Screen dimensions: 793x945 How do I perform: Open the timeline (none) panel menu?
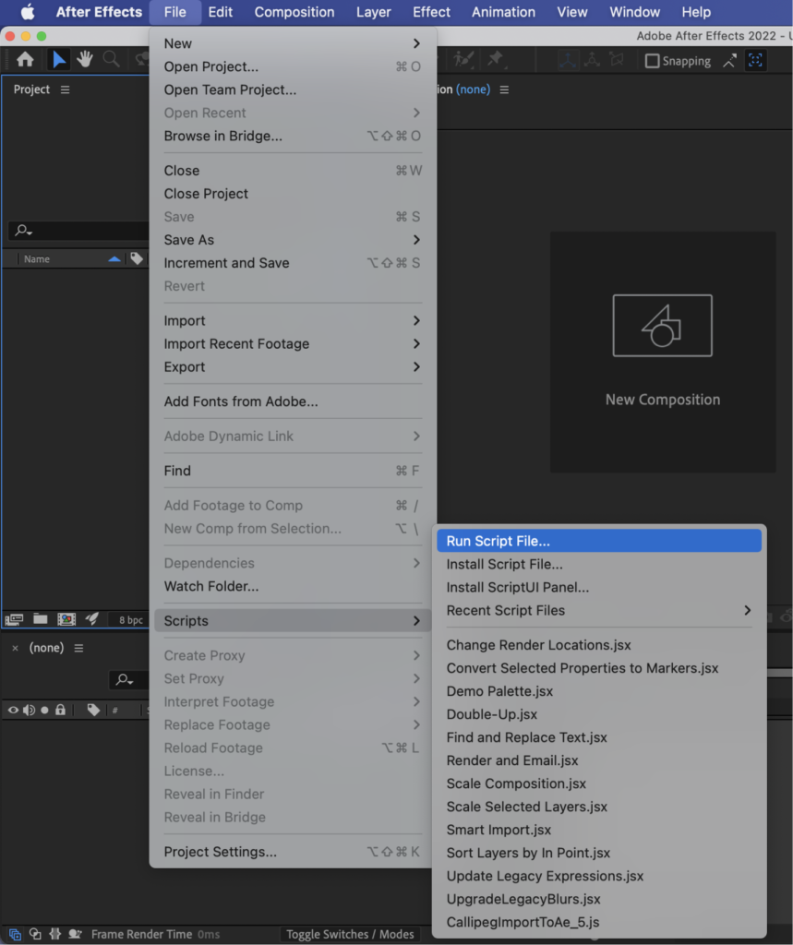click(x=79, y=648)
